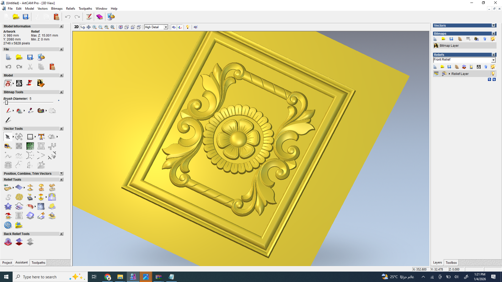Expand the Position, Combine, Trim Vectors section
502x282 pixels.
[61, 174]
